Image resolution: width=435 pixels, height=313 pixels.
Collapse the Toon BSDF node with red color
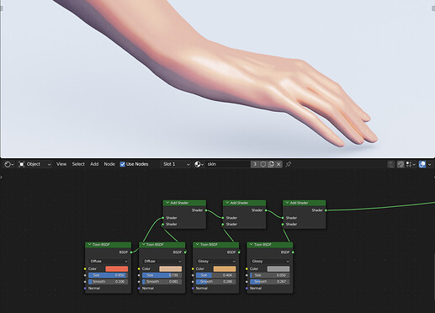89,245
